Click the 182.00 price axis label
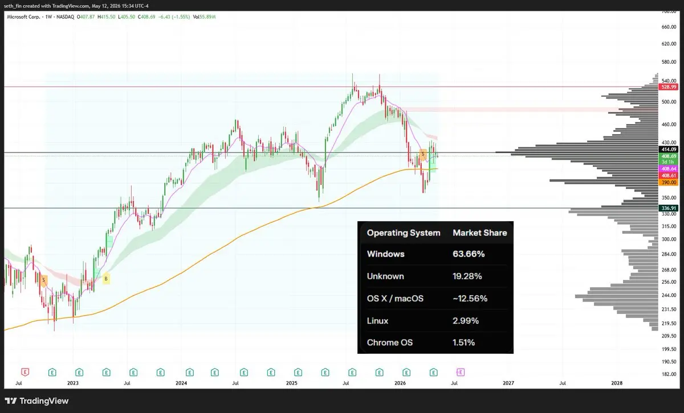Viewport: 684px width, 413px height. click(668, 374)
